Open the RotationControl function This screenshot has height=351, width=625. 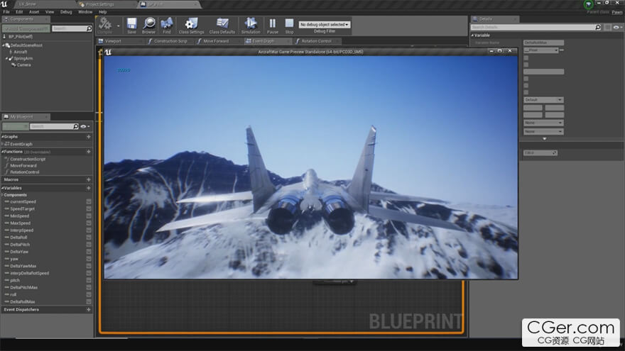(x=25, y=172)
